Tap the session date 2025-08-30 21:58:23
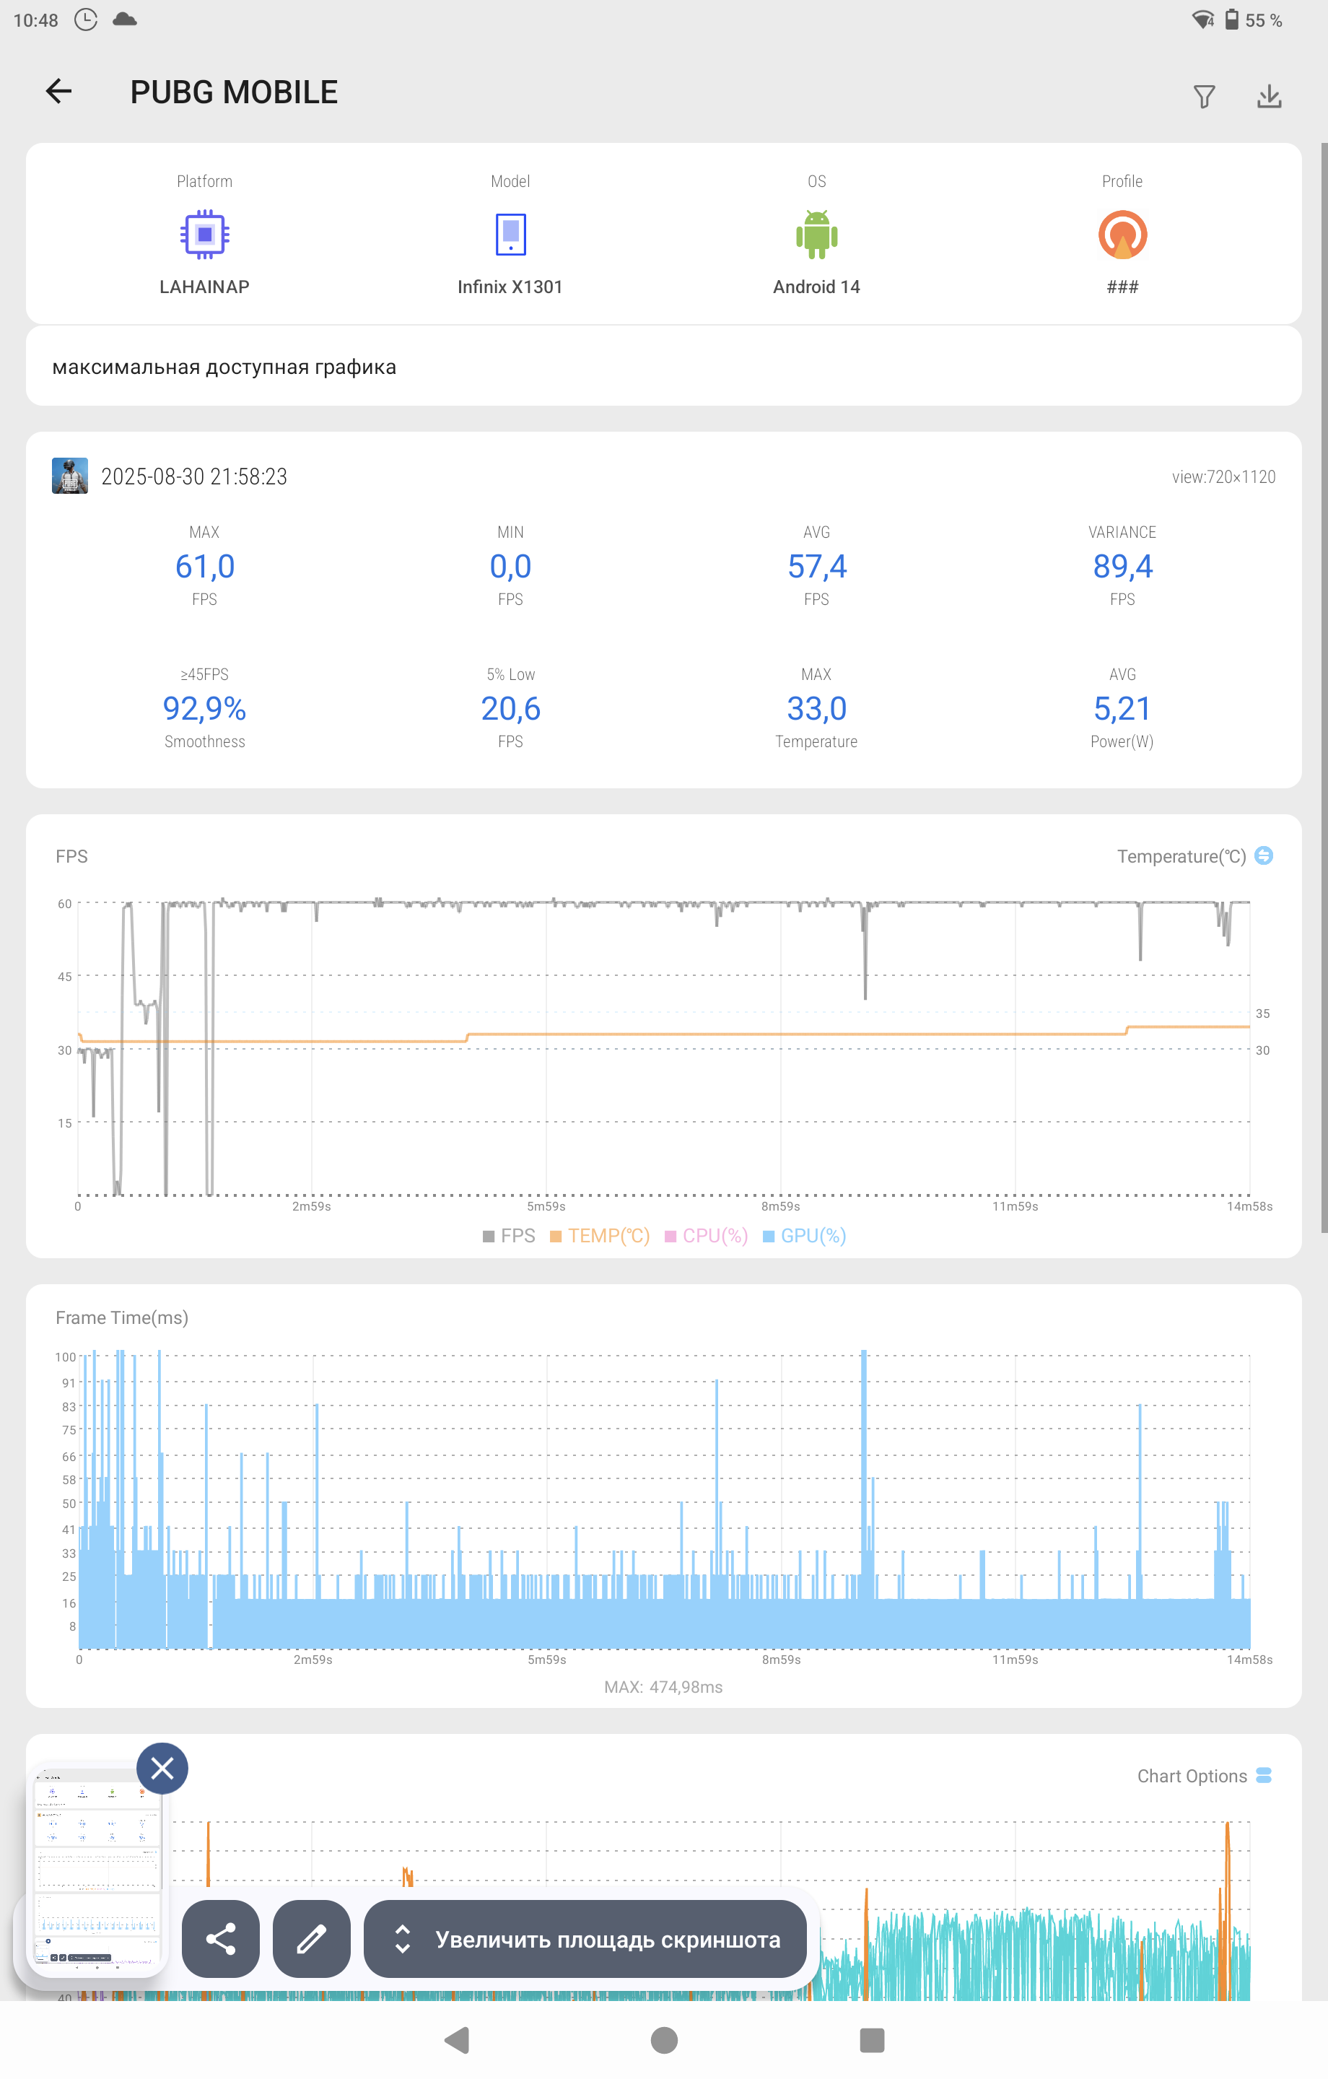Screen dimensions: 1328x2079 (194, 476)
